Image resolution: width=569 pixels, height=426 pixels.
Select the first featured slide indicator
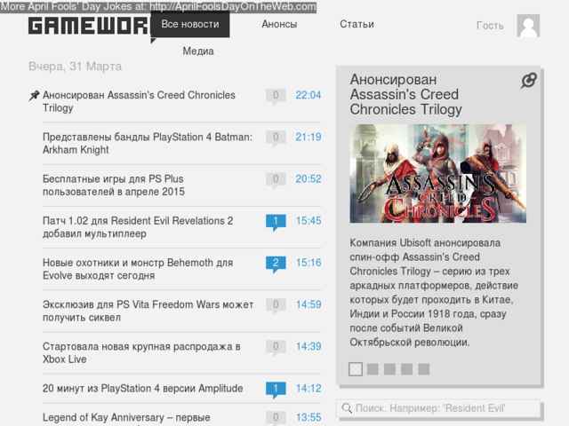(x=356, y=369)
